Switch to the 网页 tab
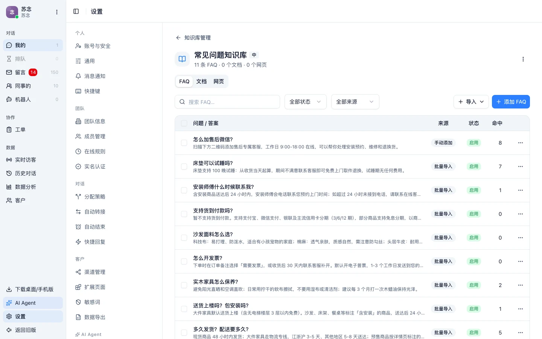 (x=219, y=81)
